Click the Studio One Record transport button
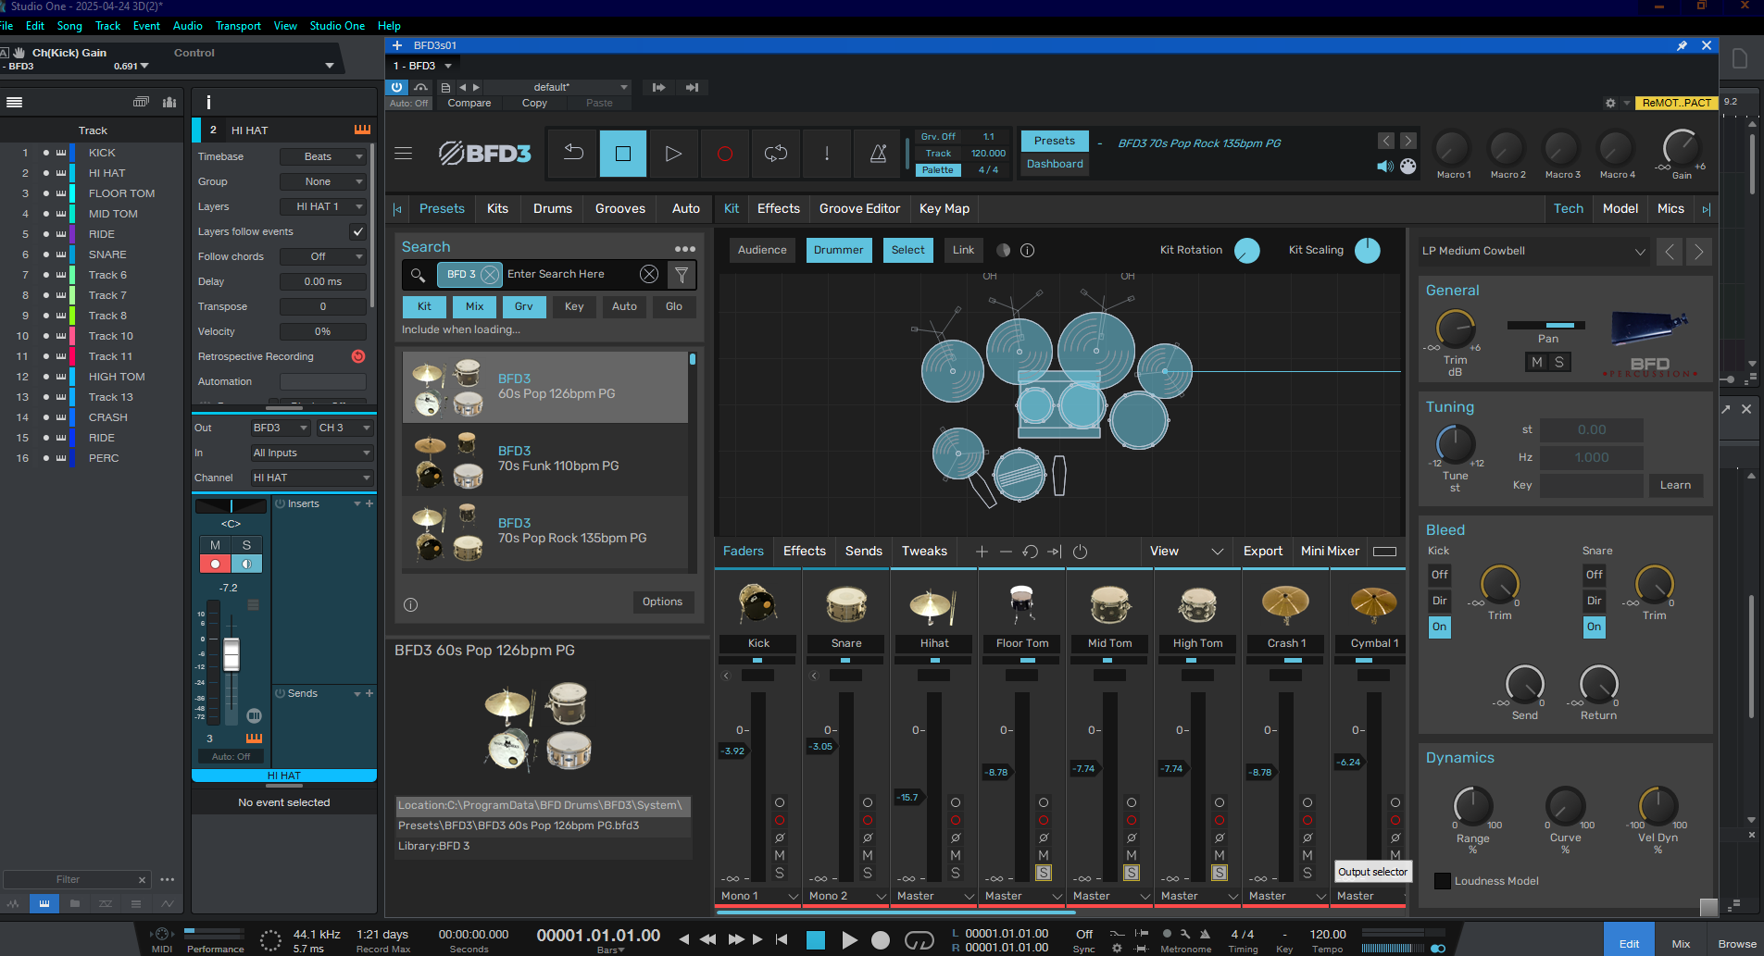This screenshot has height=956, width=1764. click(x=881, y=940)
